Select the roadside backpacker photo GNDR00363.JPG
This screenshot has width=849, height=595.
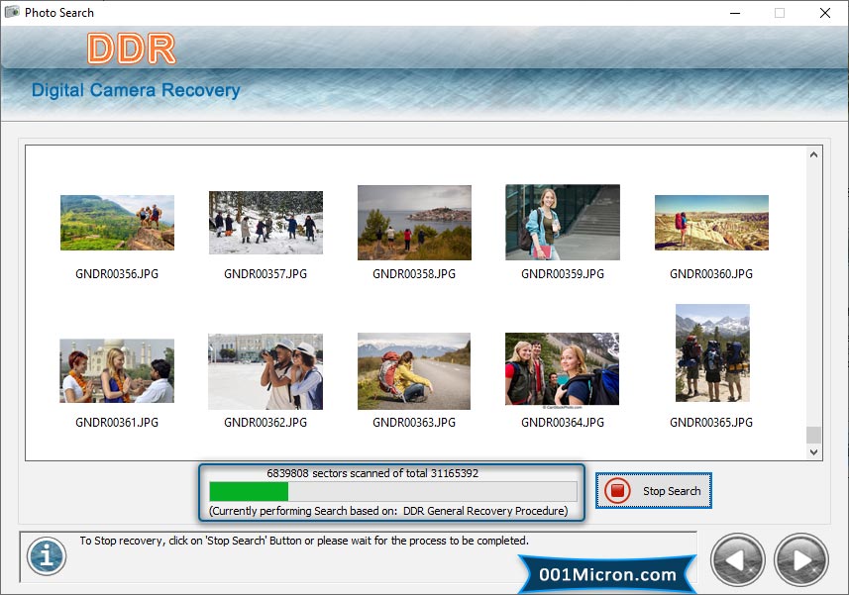pyautogui.click(x=414, y=370)
